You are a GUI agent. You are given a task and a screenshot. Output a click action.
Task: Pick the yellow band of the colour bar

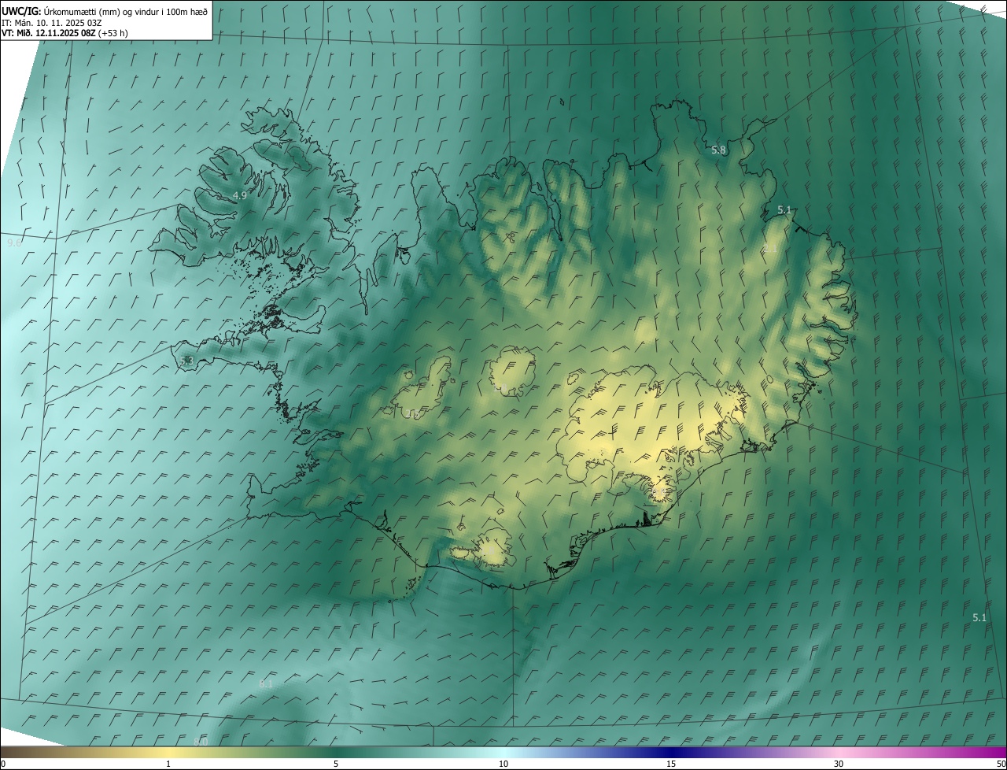coord(168,752)
